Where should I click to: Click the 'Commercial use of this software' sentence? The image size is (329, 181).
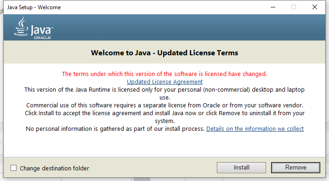coord(164,105)
